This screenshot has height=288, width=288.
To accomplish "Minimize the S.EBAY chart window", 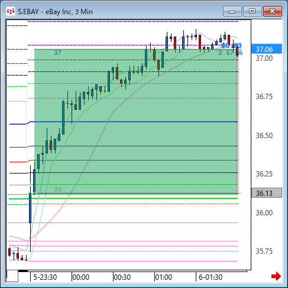I will click(232, 11).
